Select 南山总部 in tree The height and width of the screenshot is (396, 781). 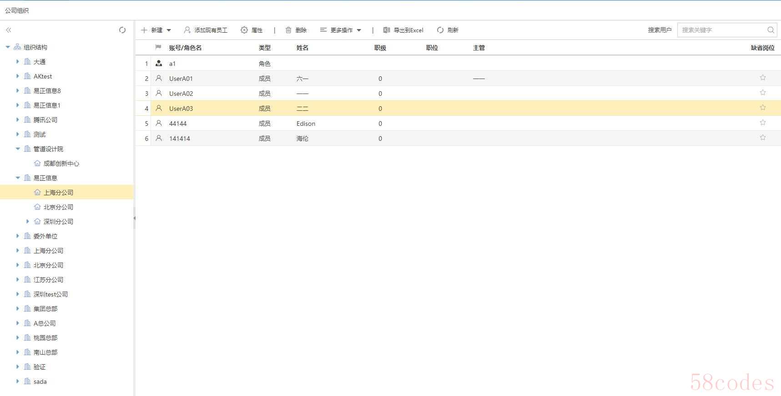45,352
